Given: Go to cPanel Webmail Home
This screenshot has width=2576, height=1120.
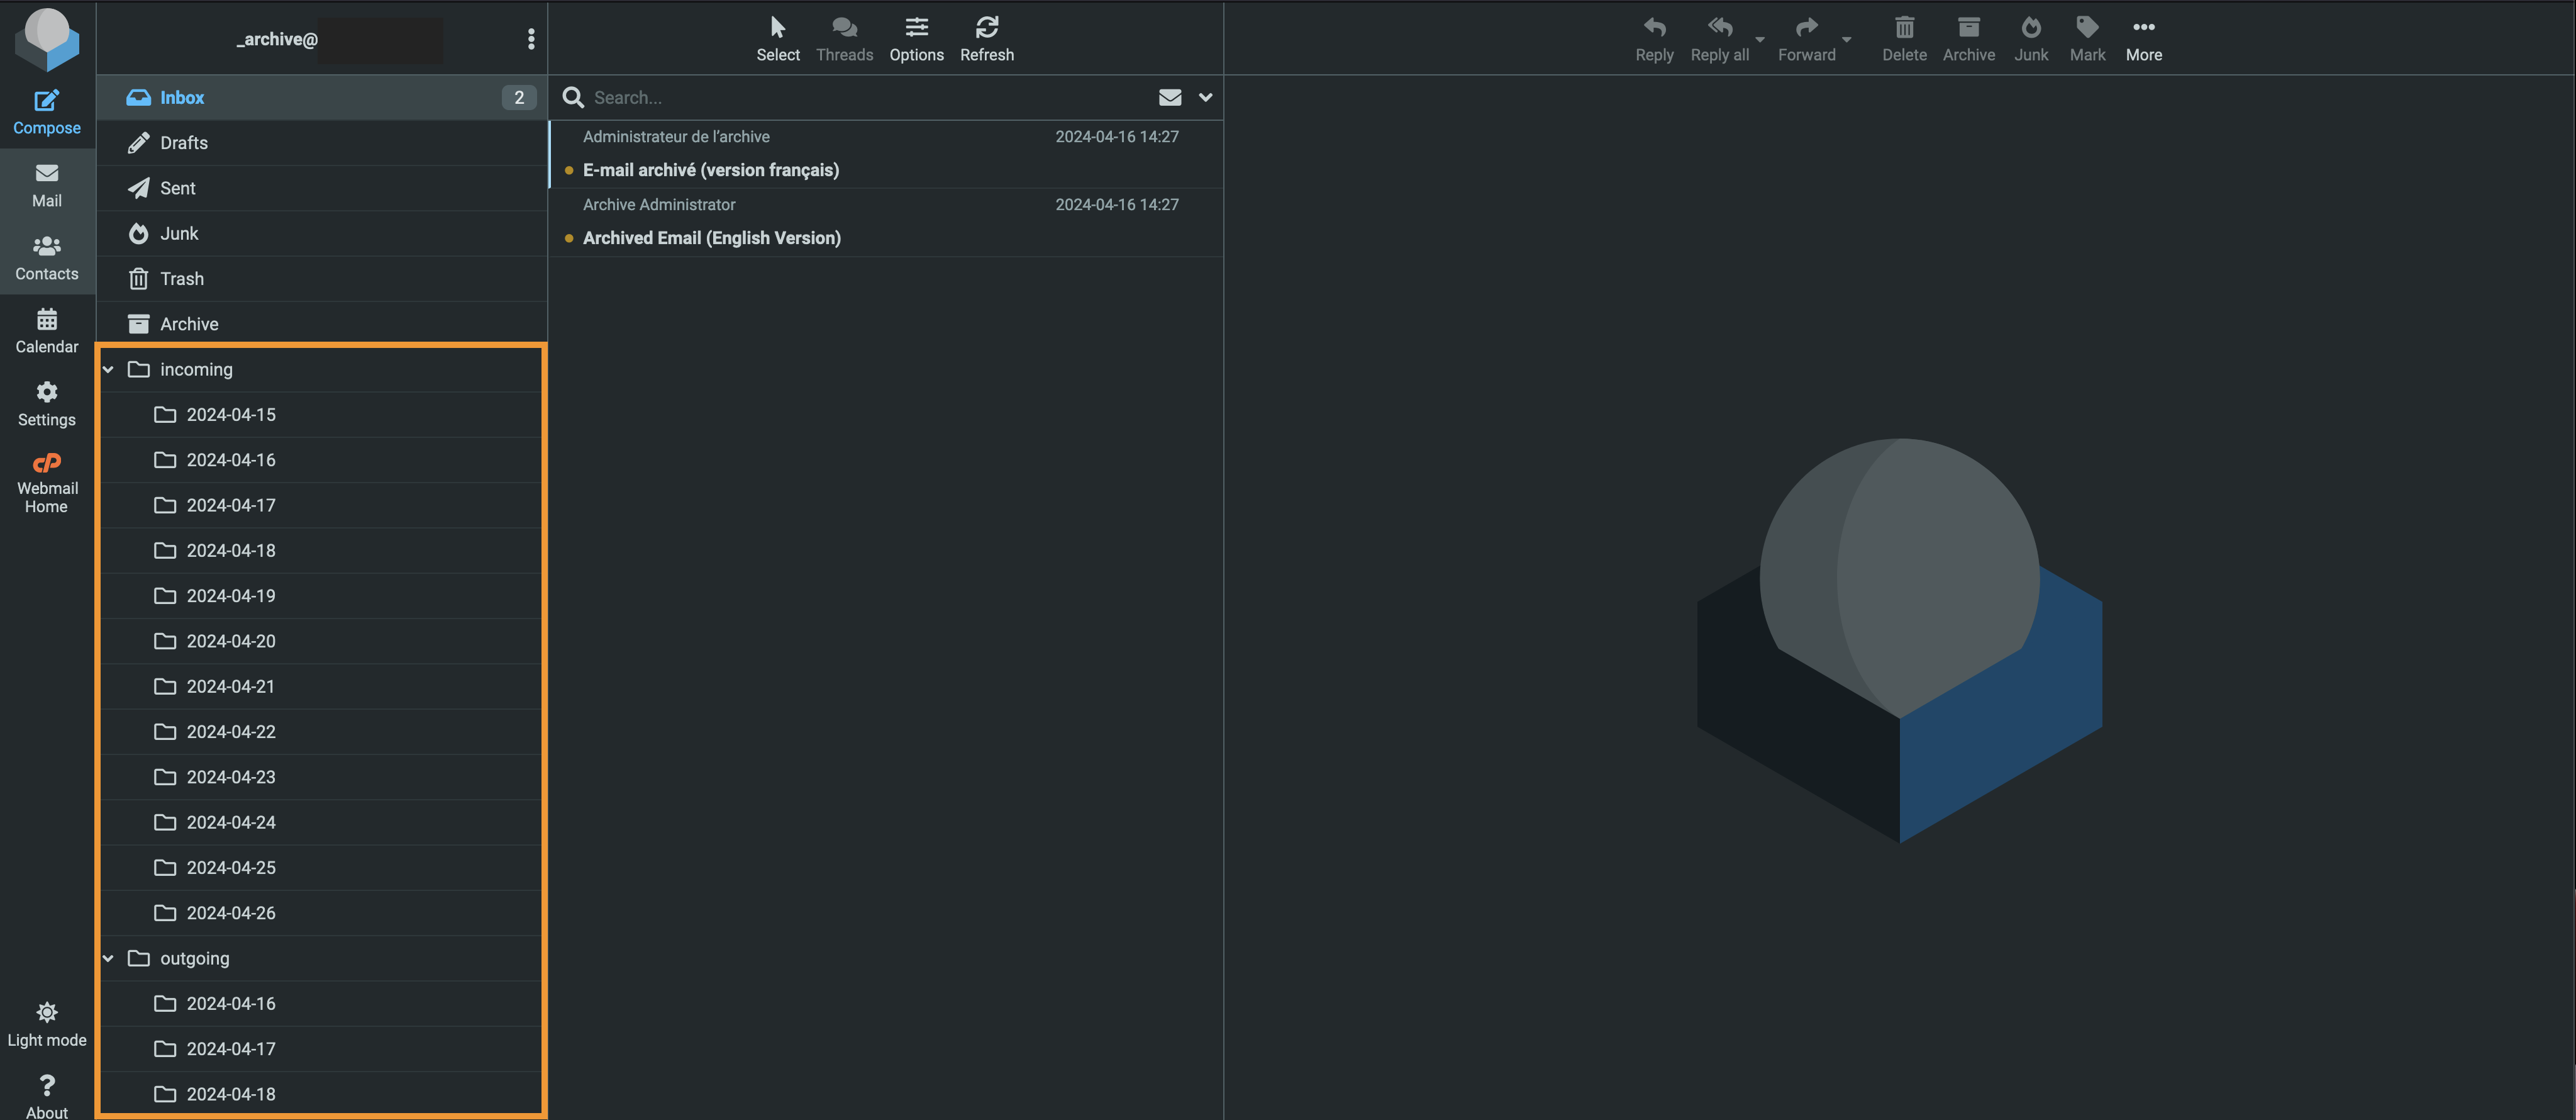Looking at the screenshot, I should pos(47,483).
